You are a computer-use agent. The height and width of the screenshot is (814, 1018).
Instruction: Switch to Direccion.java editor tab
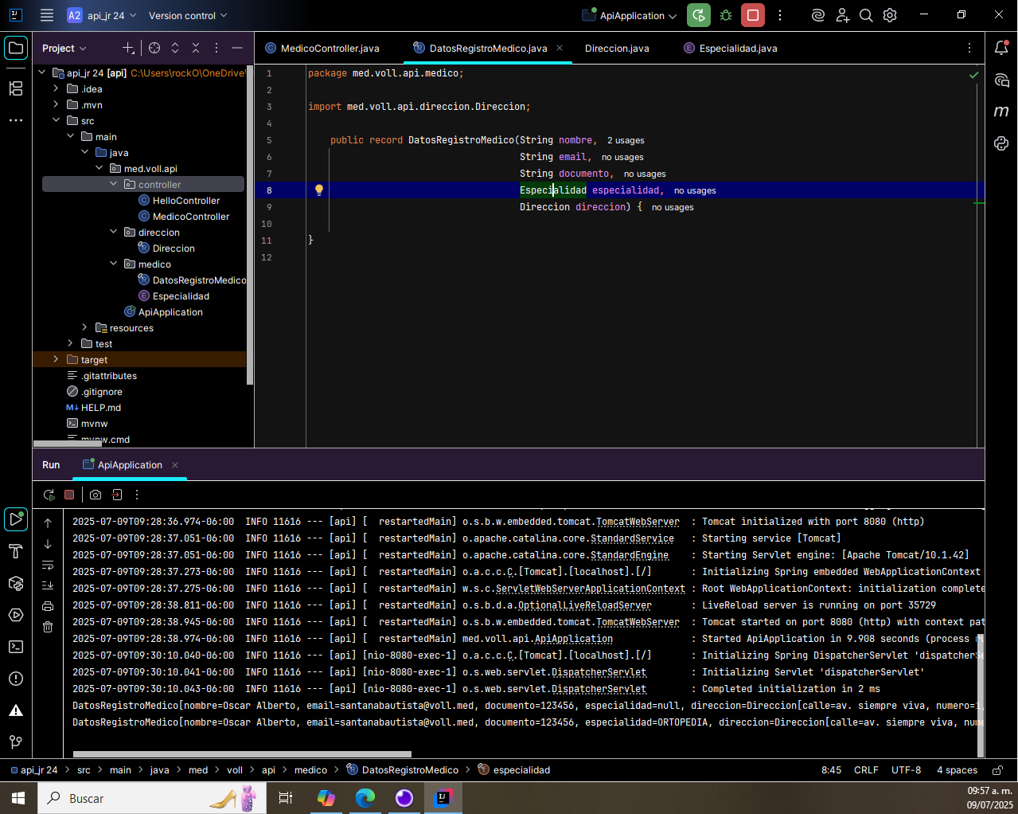pyautogui.click(x=617, y=48)
